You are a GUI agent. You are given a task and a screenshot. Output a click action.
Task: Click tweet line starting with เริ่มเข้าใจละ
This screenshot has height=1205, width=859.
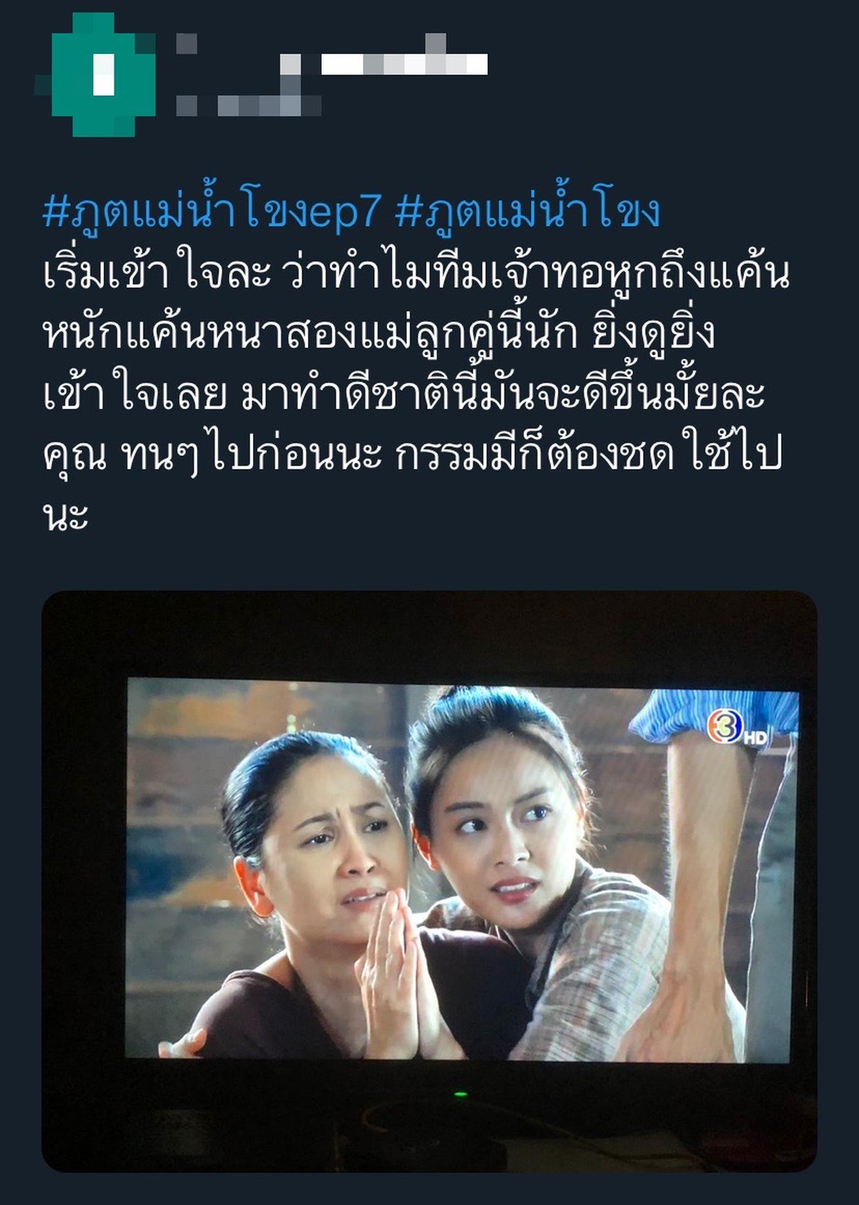416,271
